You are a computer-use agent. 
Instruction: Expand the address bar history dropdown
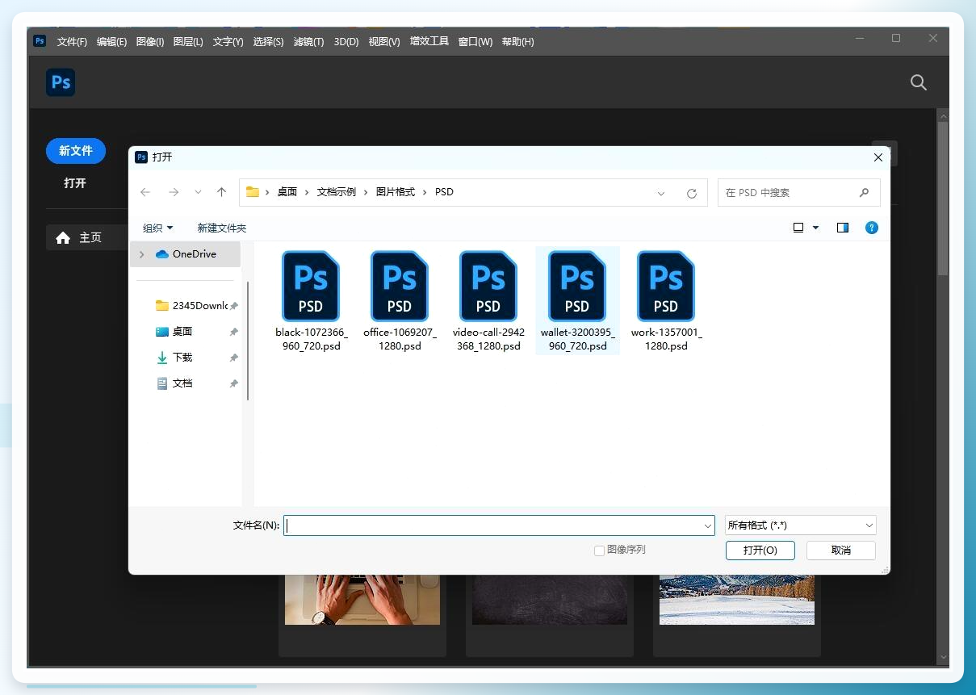[661, 193]
